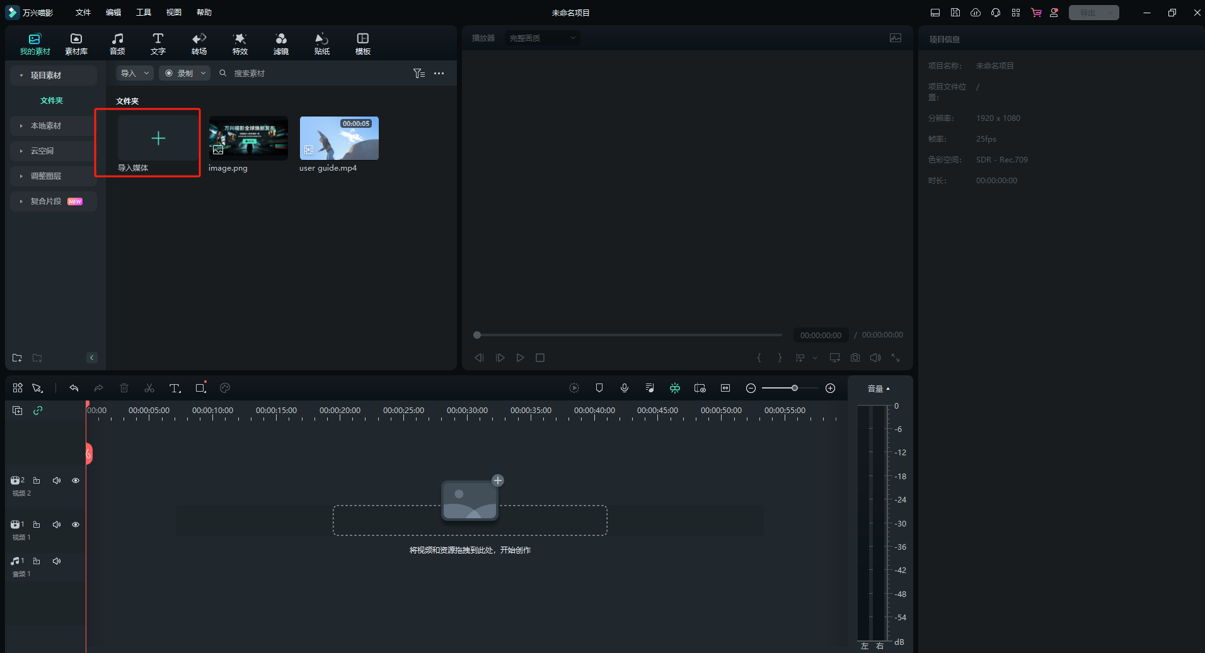The image size is (1205, 653).
Task: Open the 工具 menu
Action: [144, 13]
